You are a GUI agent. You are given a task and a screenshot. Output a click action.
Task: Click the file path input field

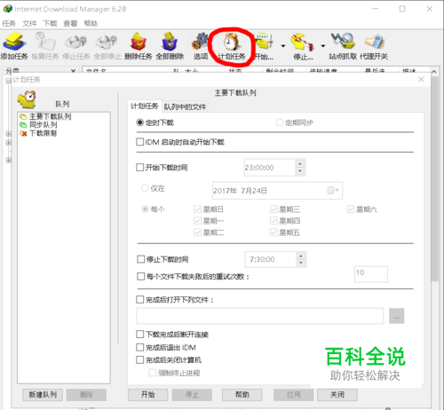pyautogui.click(x=260, y=316)
